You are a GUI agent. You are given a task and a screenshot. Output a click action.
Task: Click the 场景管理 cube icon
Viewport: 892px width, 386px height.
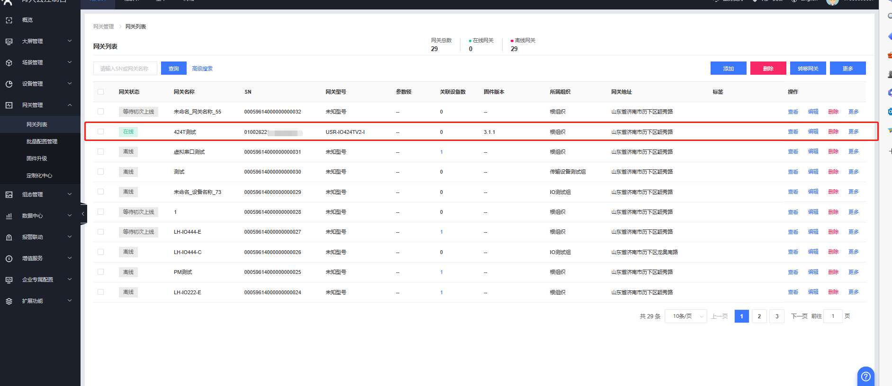[x=9, y=63]
